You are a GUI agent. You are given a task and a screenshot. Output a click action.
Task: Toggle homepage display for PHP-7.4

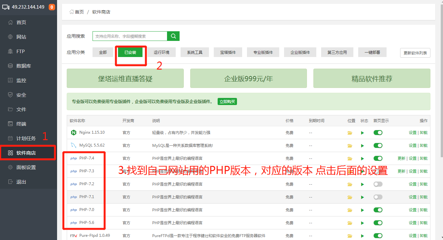(x=378, y=158)
